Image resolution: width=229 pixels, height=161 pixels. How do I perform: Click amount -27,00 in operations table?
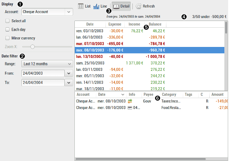point(223,108)
